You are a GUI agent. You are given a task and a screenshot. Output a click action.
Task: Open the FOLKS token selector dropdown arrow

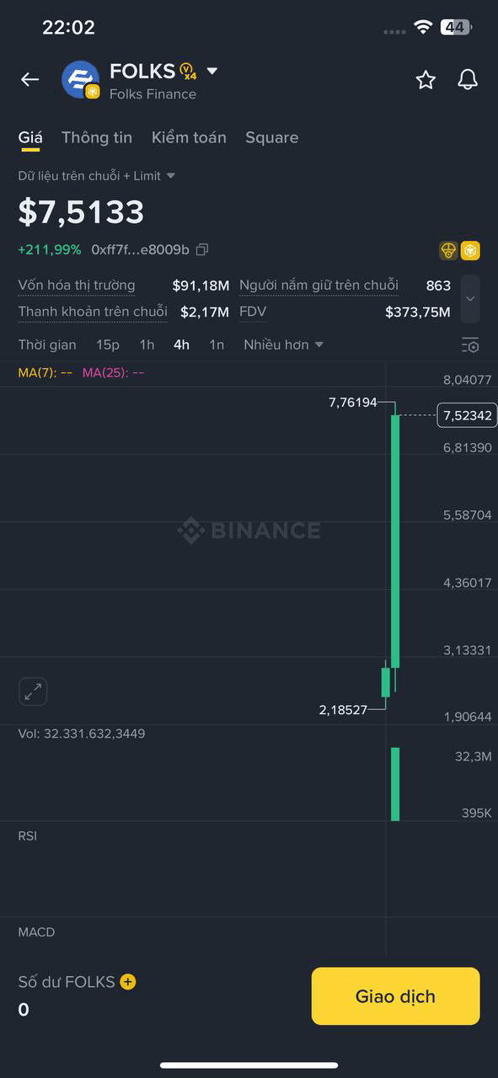click(212, 72)
